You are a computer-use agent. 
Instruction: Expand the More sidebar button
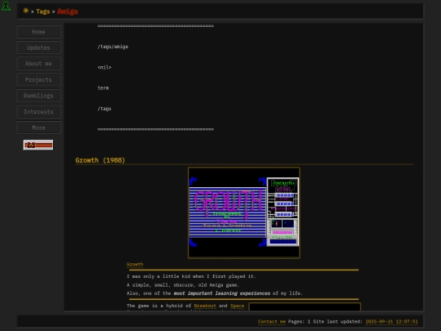point(38,127)
